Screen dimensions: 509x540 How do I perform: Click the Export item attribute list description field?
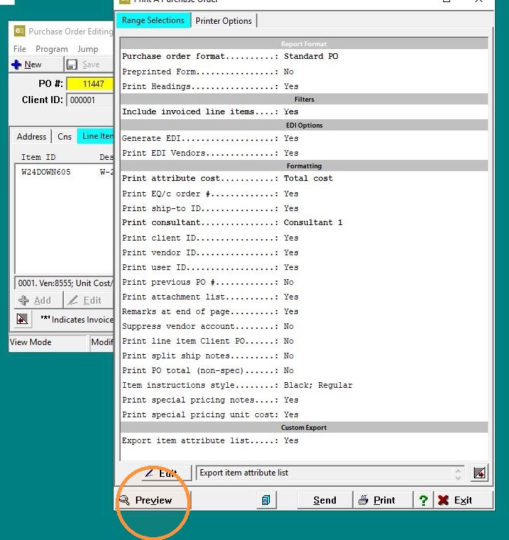coord(330,473)
